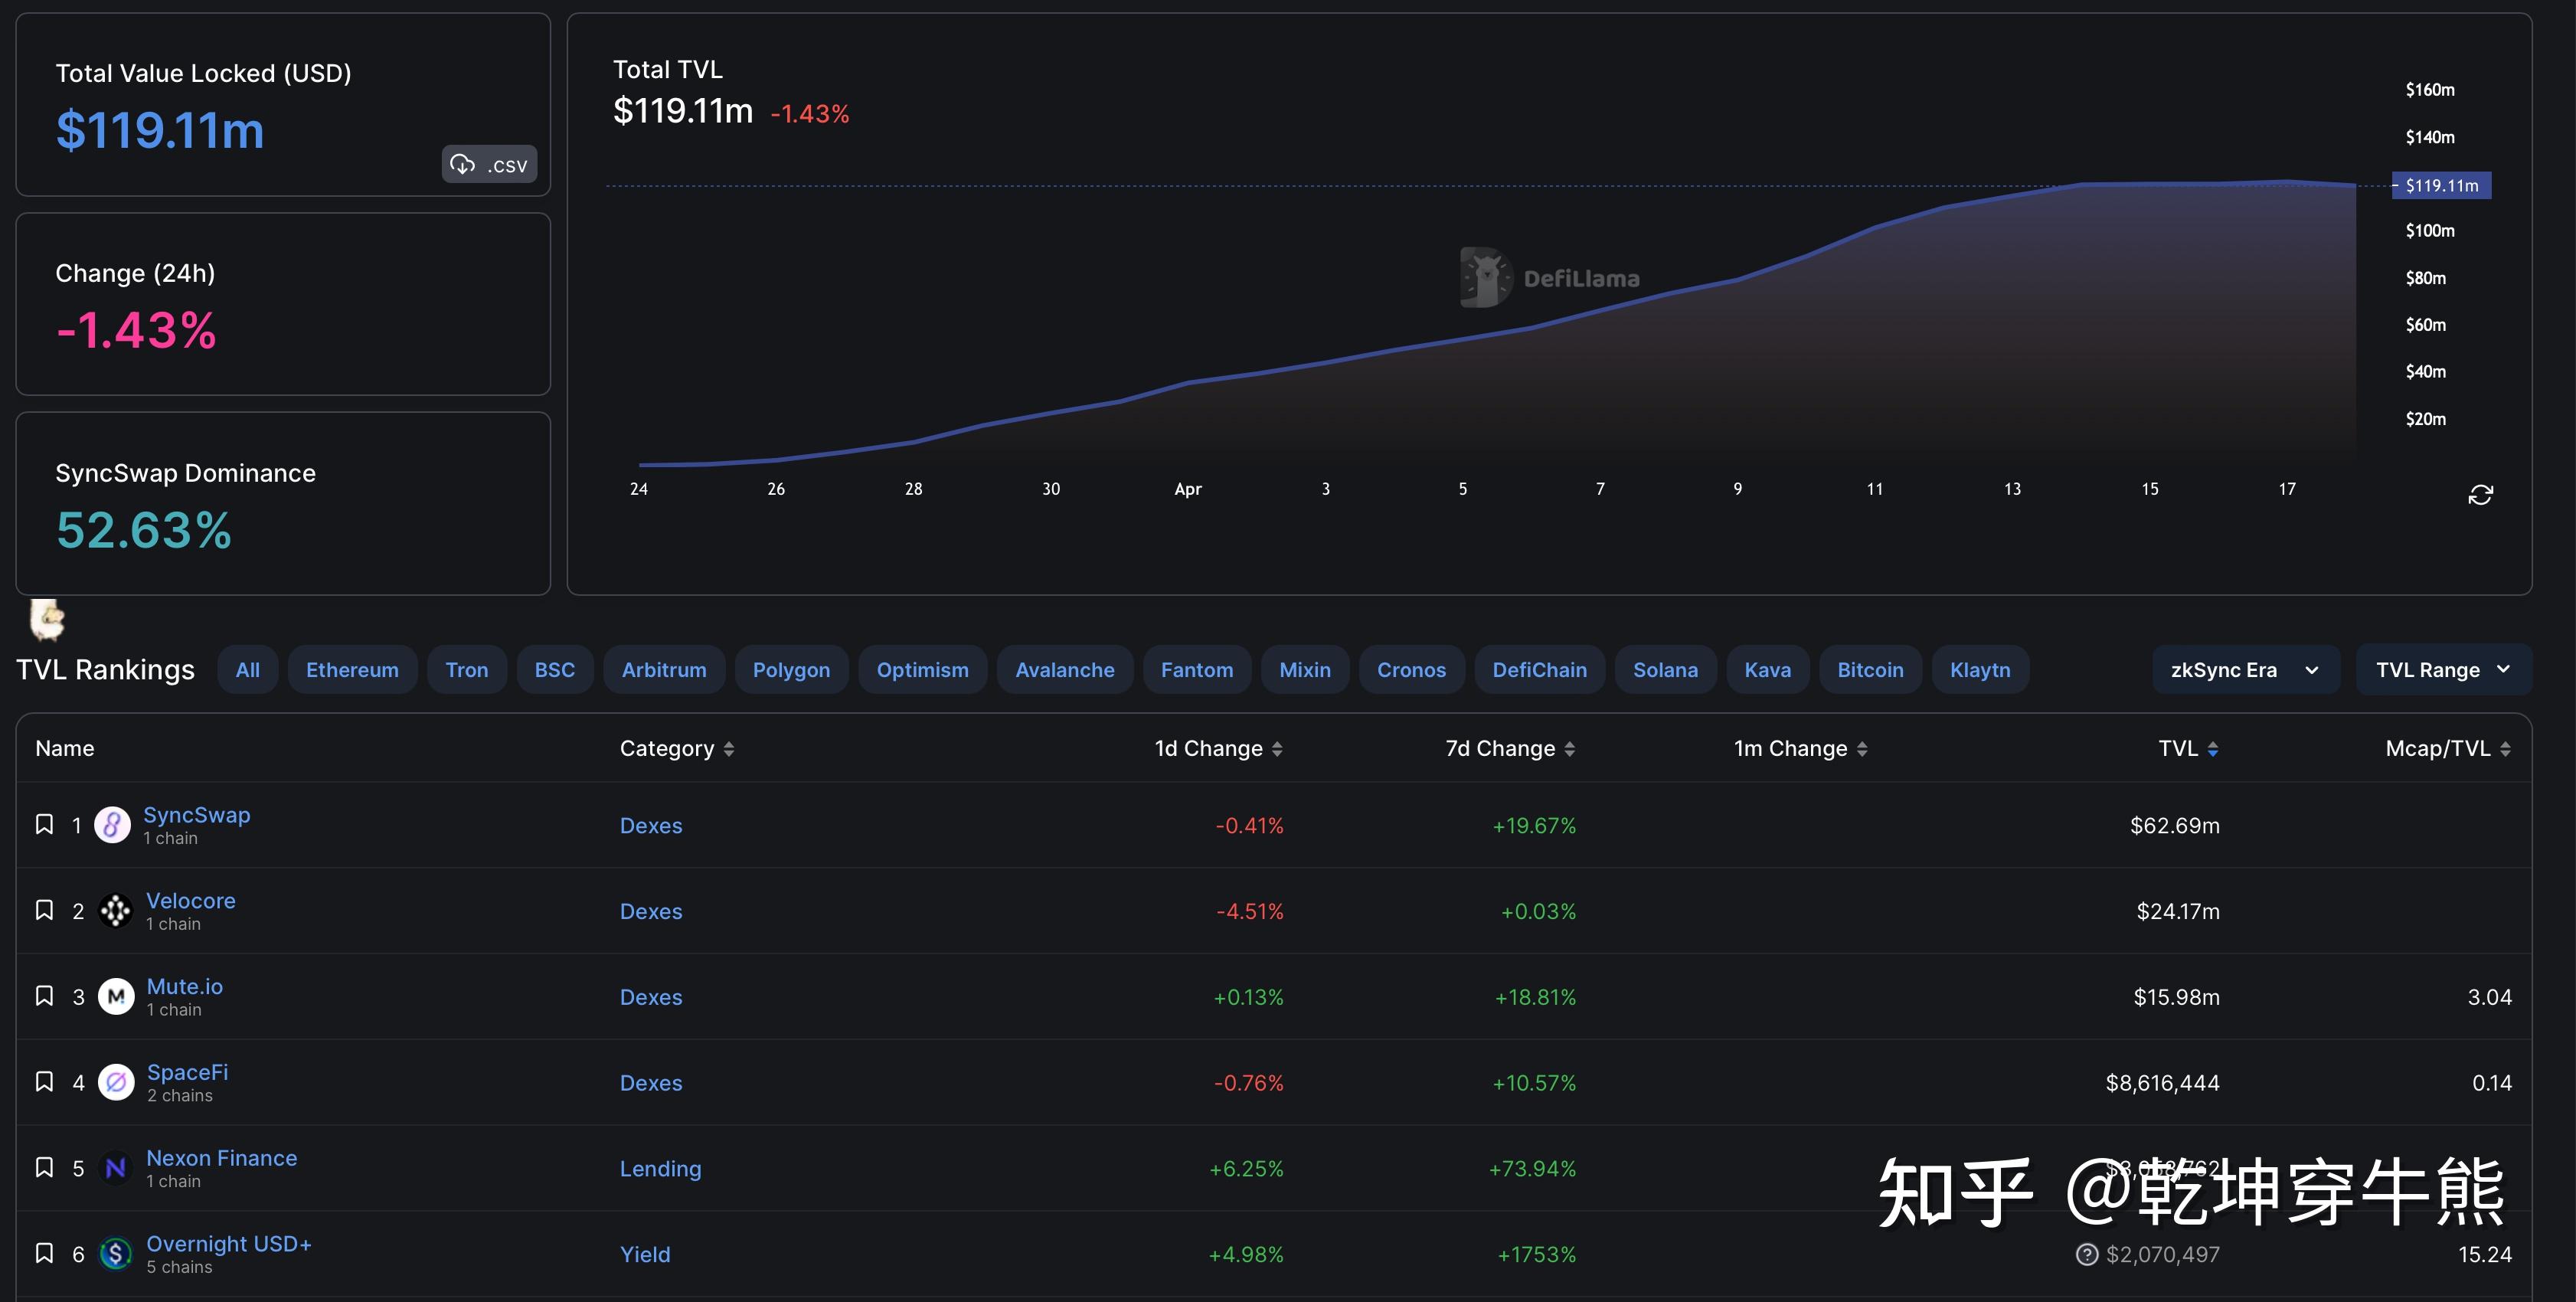Download the TVL data as .csv
The width and height of the screenshot is (2576, 1302).
click(489, 164)
